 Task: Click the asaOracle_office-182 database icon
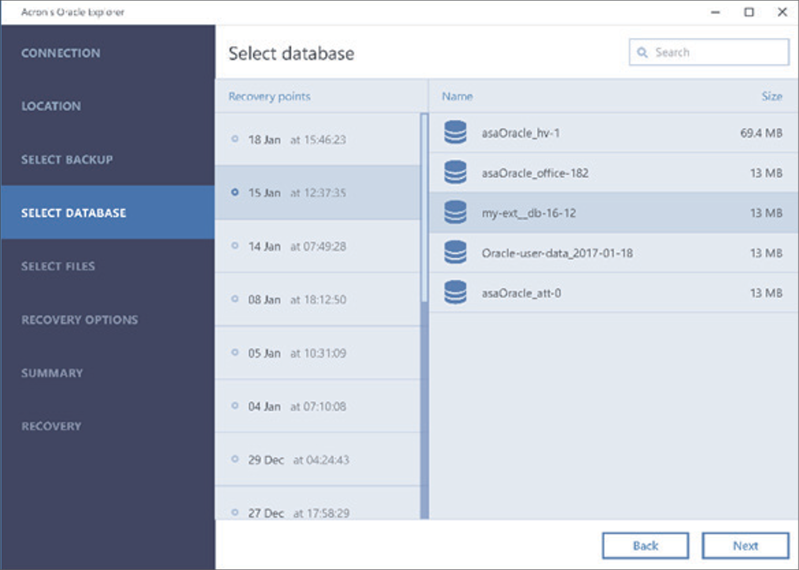455,172
